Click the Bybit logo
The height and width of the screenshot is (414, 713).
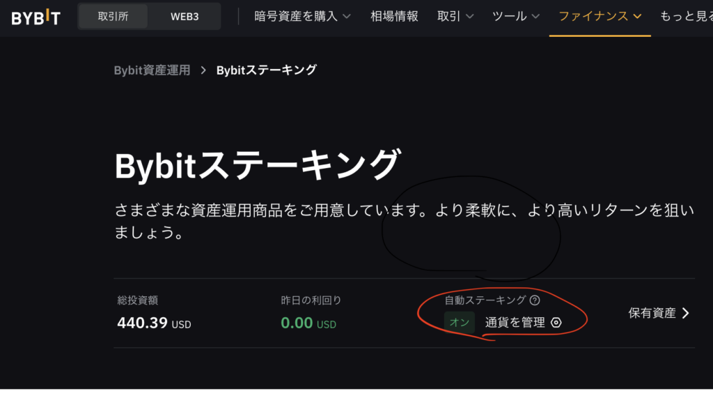coord(36,17)
